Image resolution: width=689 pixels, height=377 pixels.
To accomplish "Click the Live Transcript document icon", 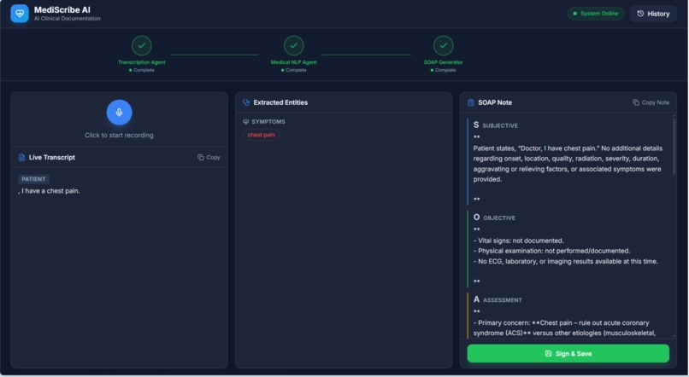I will coord(21,158).
